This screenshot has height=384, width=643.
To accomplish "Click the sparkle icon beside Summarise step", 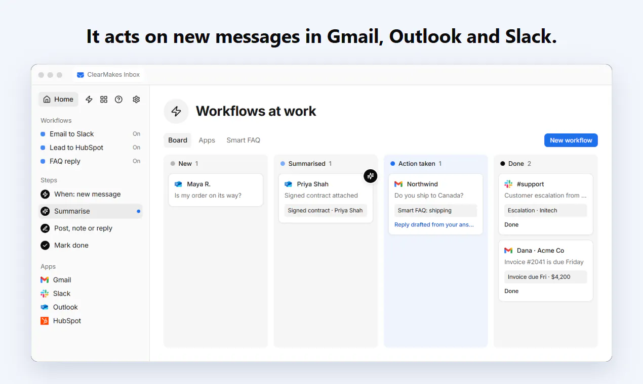I will [x=45, y=211].
